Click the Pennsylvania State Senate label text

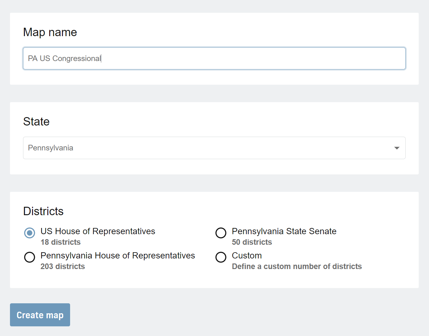pos(284,231)
